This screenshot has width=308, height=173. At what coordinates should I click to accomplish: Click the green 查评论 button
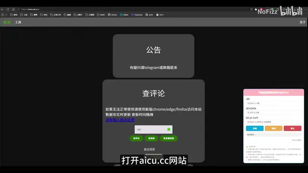[136, 138]
